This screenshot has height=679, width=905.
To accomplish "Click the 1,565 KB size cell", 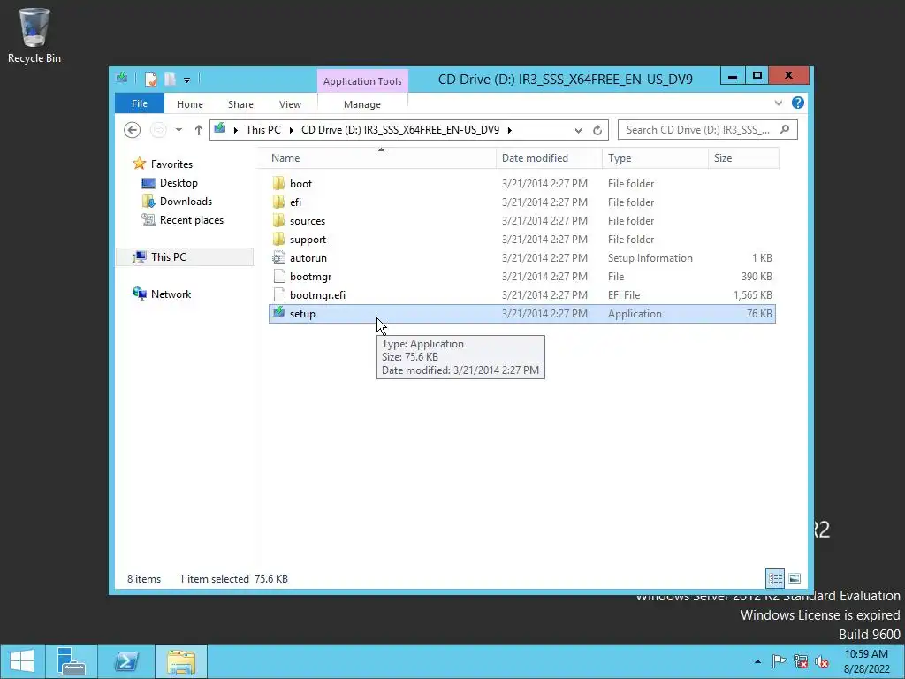I will click(753, 295).
